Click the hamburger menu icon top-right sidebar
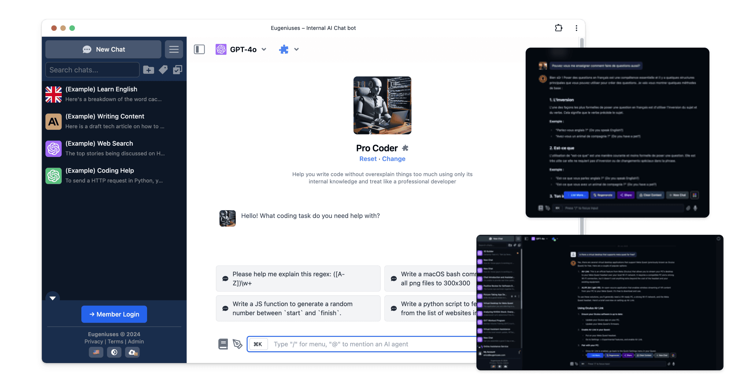The width and height of the screenshot is (744, 385). 174,49
